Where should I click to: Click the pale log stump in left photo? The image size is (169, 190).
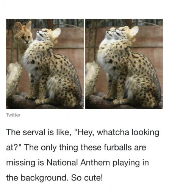[13, 79]
